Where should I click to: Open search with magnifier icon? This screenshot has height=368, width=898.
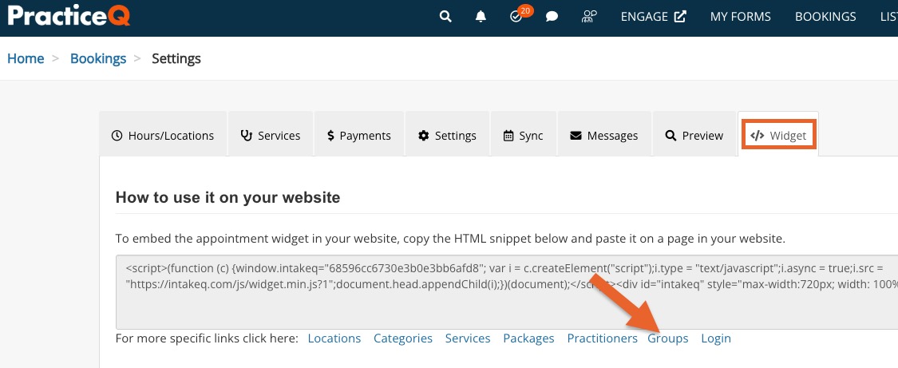[x=445, y=17]
